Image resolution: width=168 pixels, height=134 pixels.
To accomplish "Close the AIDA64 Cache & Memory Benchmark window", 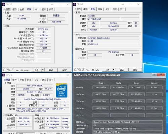I will click(x=161, y=75).
